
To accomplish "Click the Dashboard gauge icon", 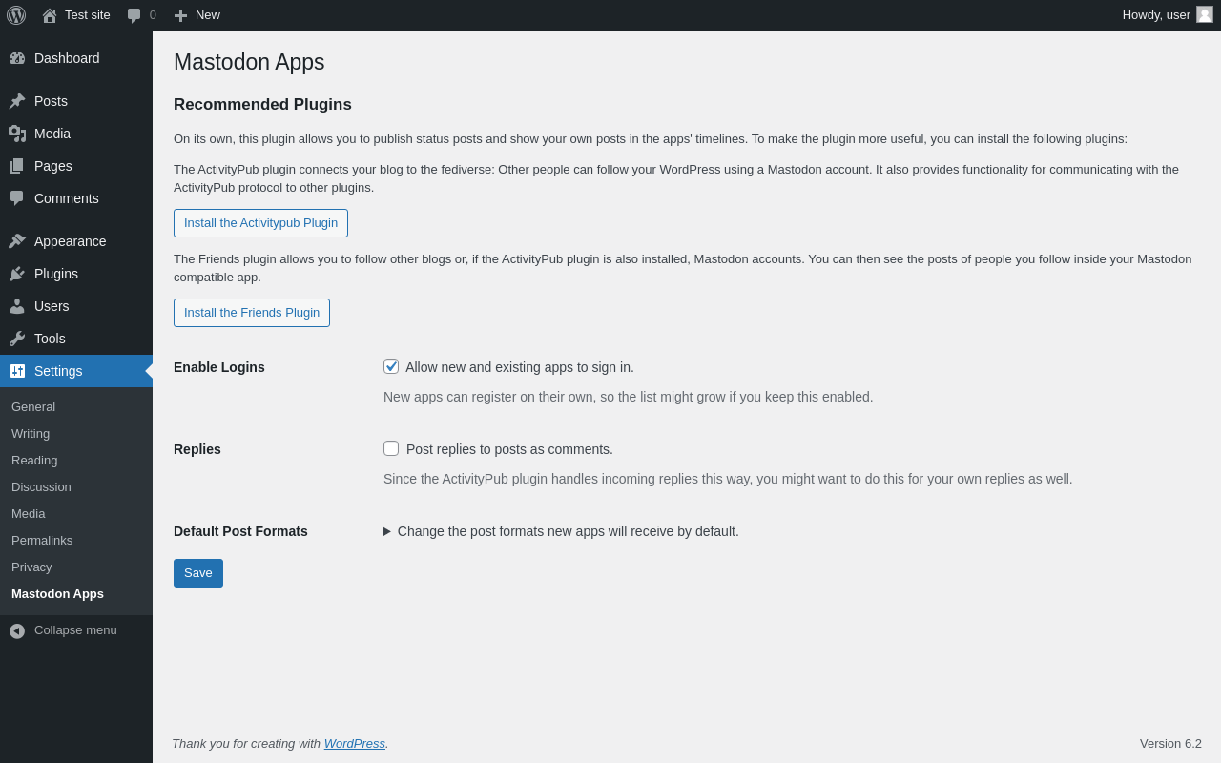I will 17,58.
